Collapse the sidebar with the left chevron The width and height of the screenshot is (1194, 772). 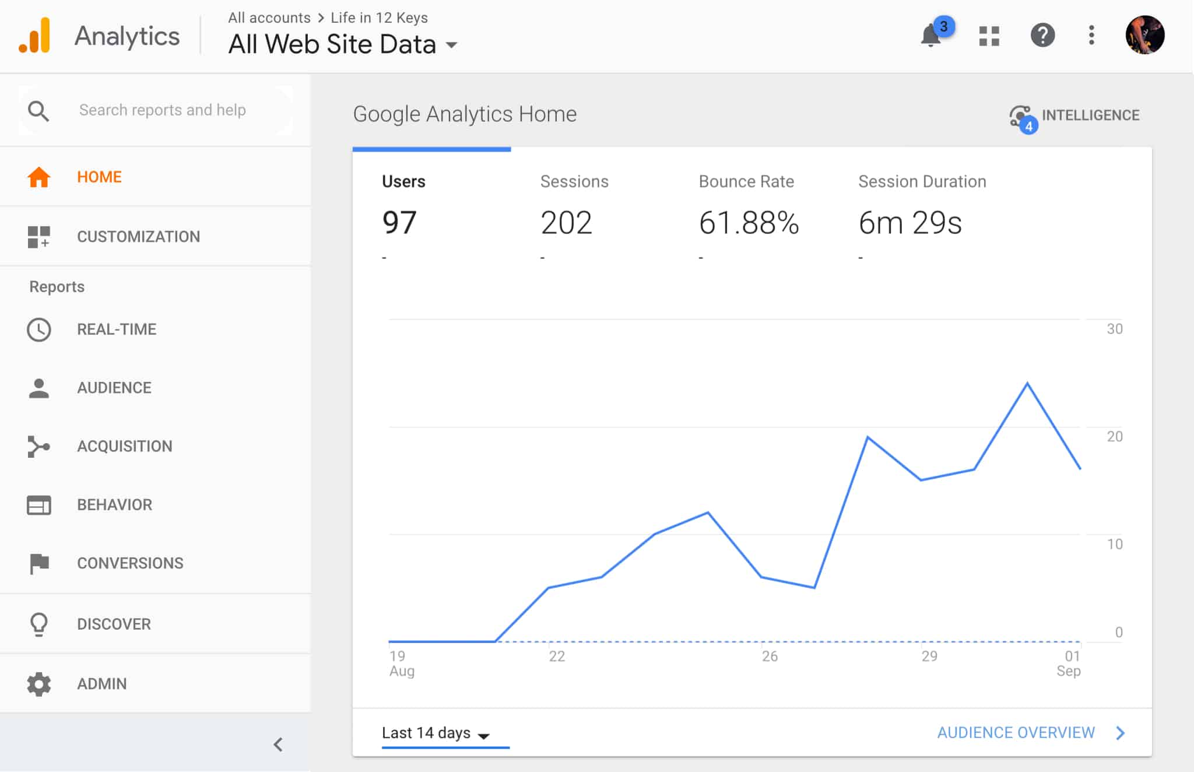(278, 745)
